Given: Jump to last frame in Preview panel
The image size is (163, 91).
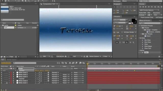Looking at the screenshot, I should pyautogui.click(x=152, y=7).
